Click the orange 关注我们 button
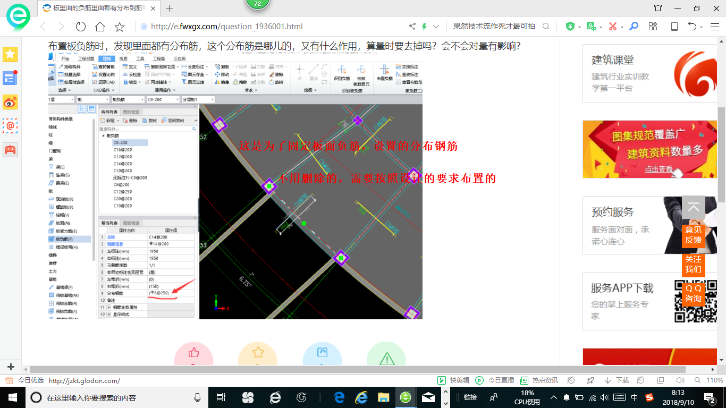 tap(693, 264)
